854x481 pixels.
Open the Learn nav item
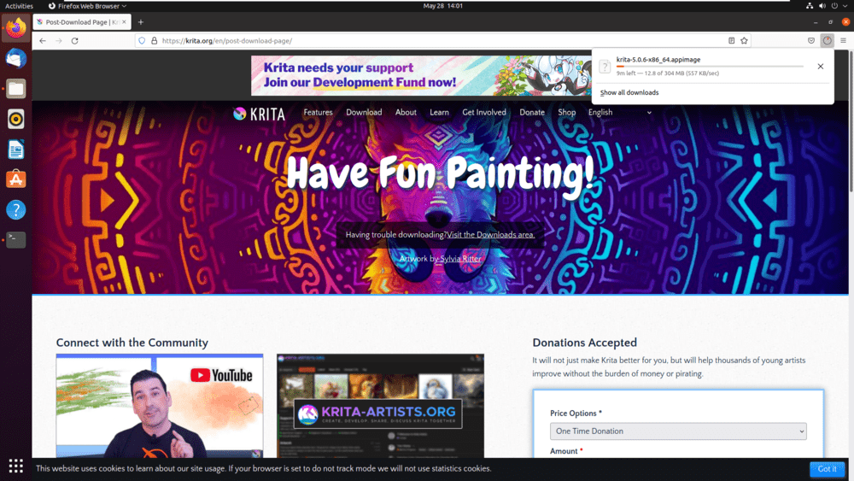[439, 112]
